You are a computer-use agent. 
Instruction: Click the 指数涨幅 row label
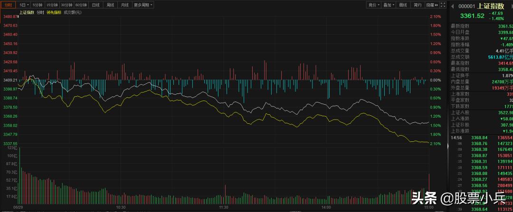point(460,45)
